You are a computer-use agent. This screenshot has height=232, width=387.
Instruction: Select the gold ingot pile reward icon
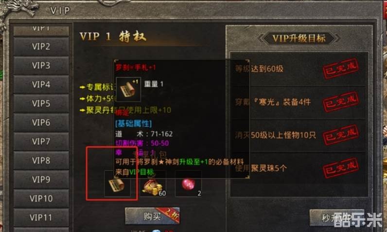pos(153,184)
